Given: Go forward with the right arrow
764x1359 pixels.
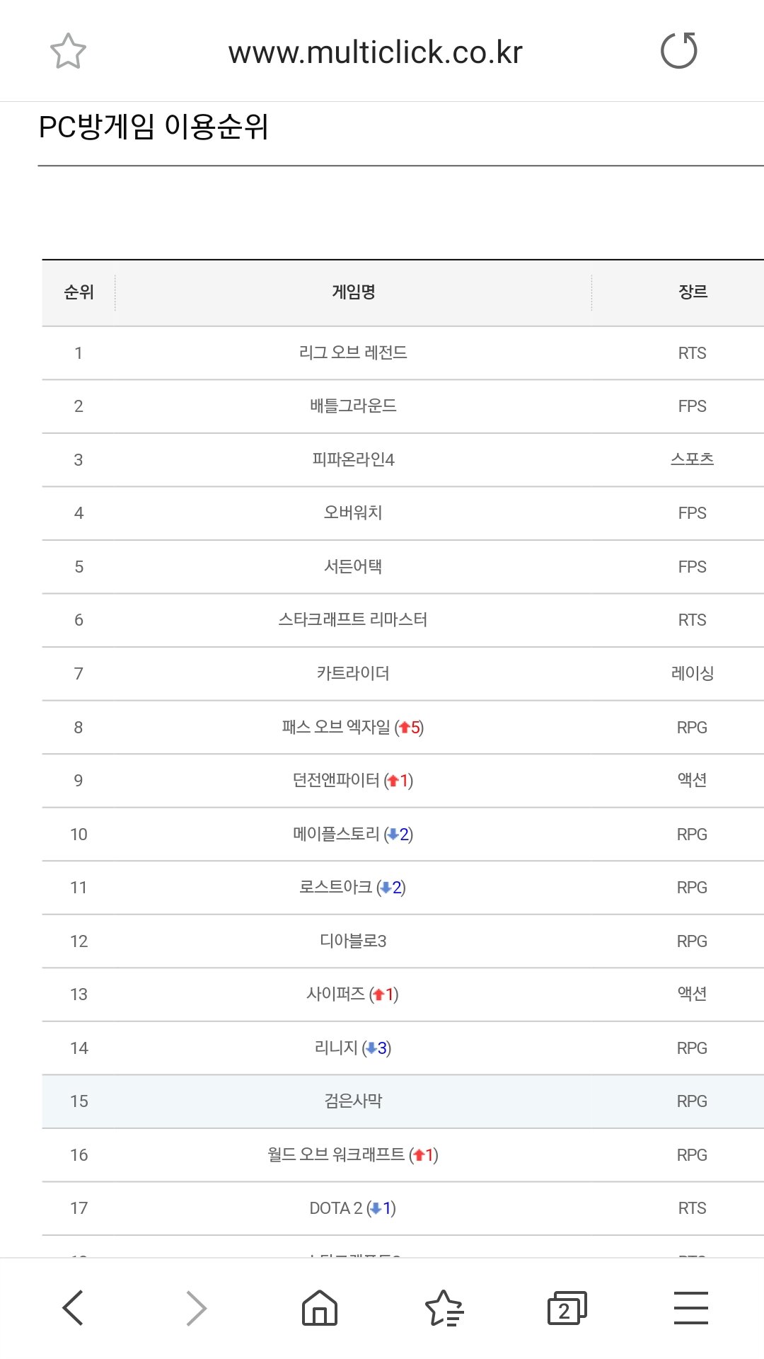Looking at the screenshot, I should tap(196, 1307).
